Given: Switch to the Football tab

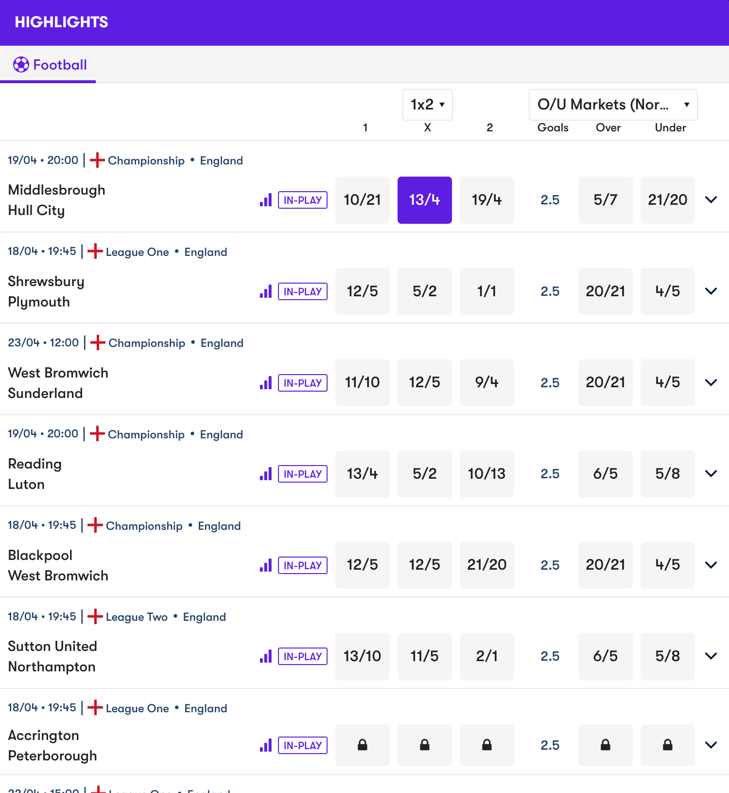Looking at the screenshot, I should click(x=48, y=65).
